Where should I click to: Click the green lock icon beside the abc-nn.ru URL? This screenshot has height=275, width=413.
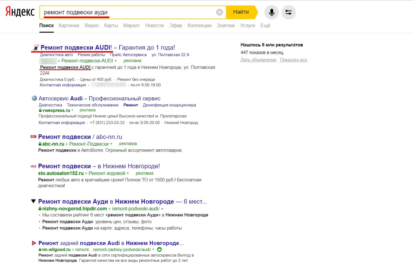(x=40, y=144)
